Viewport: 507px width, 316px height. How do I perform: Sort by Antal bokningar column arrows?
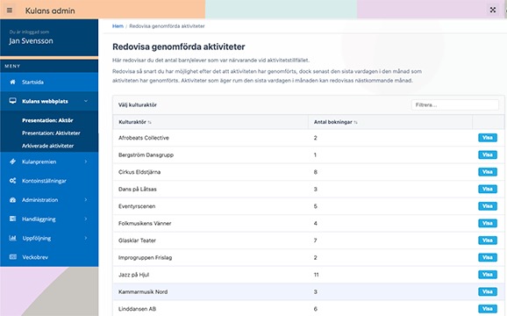click(355, 122)
